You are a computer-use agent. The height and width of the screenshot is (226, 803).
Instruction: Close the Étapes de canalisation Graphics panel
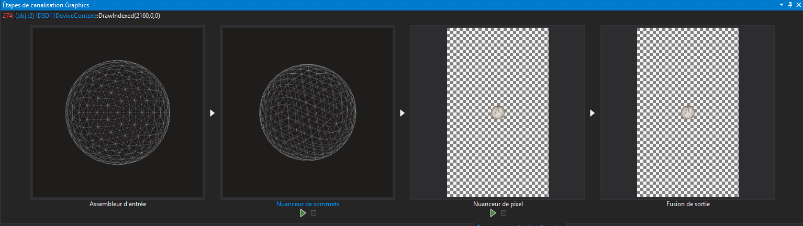pos(798,4)
